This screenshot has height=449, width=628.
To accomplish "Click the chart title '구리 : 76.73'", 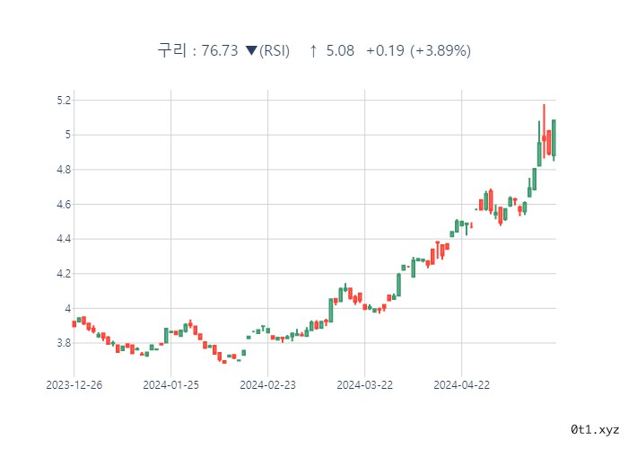I will tap(197, 50).
